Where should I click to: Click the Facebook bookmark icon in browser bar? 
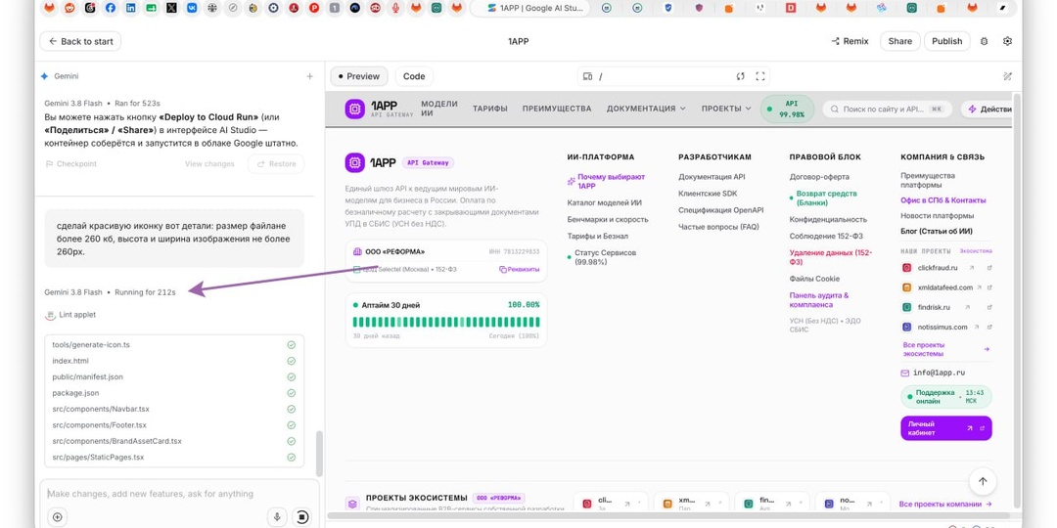tap(110, 8)
